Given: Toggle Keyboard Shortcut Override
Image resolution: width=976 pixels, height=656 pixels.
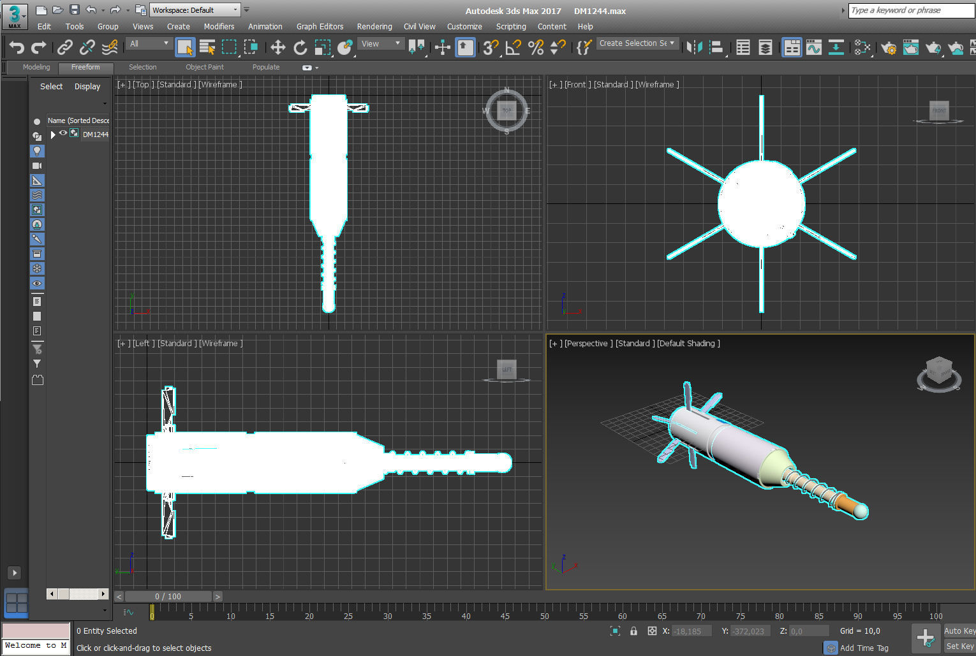Looking at the screenshot, I should coord(465,47).
